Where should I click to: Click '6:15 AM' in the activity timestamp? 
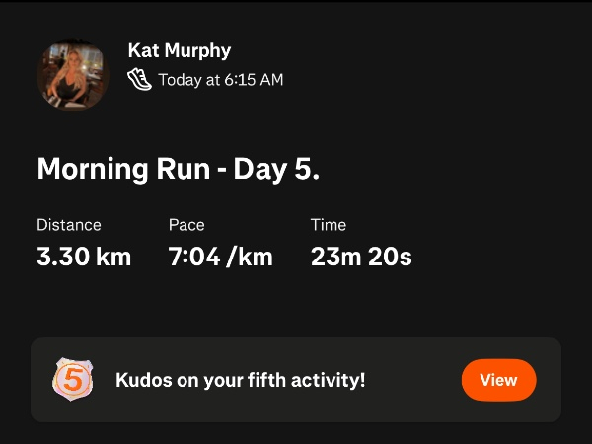(254, 80)
